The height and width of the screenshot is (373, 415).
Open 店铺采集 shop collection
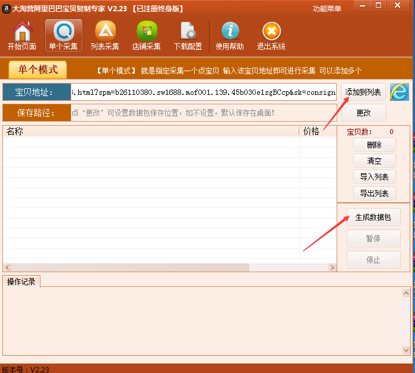tap(146, 36)
